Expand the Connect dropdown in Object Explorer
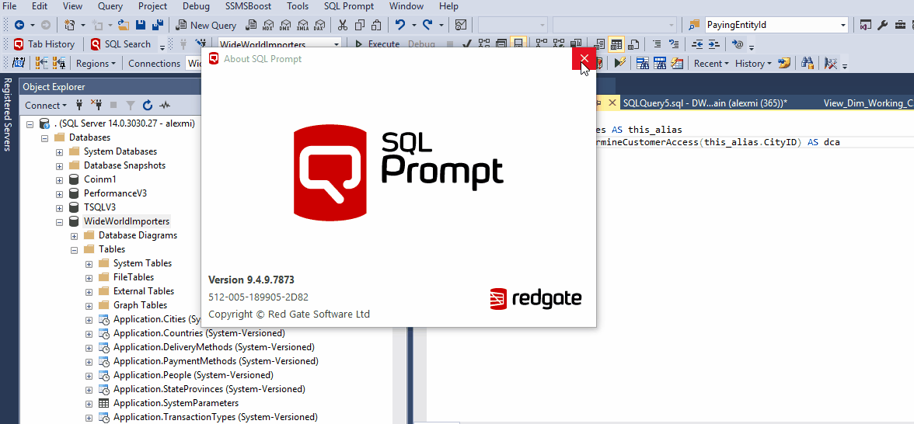Screen dimensions: 914x424 pos(45,105)
